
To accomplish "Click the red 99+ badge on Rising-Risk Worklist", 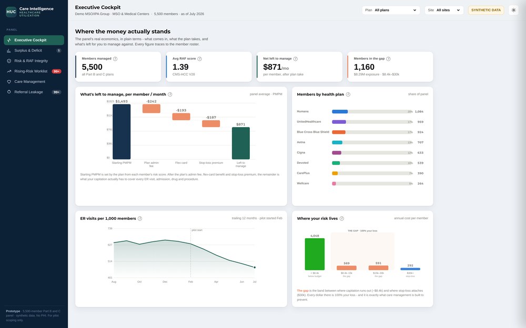I will click(x=56, y=71).
